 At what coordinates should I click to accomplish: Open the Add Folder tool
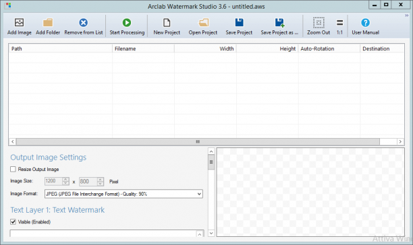(48, 23)
